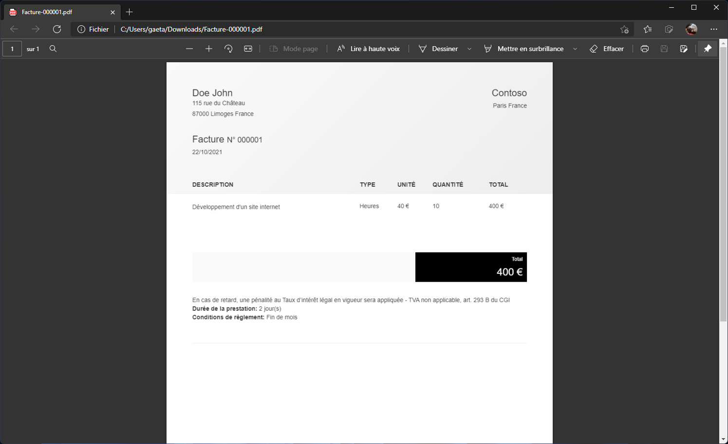Click the save disk icon

(x=664, y=49)
